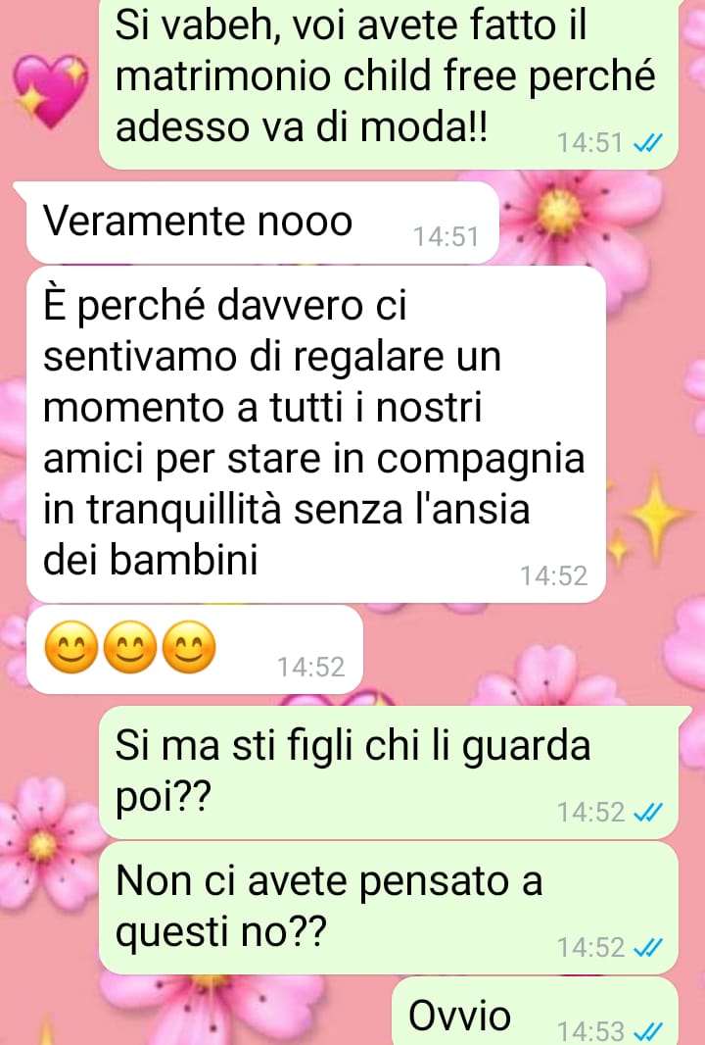Select the 'Non ci avete pensato' message
The height and width of the screenshot is (1045, 705).
point(388,908)
